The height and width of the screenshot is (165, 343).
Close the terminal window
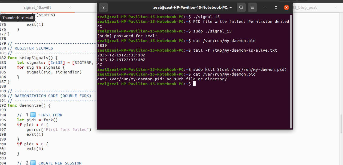286,7
